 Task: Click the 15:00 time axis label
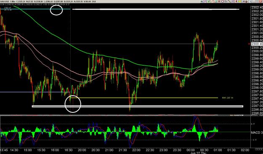point(27,150)
